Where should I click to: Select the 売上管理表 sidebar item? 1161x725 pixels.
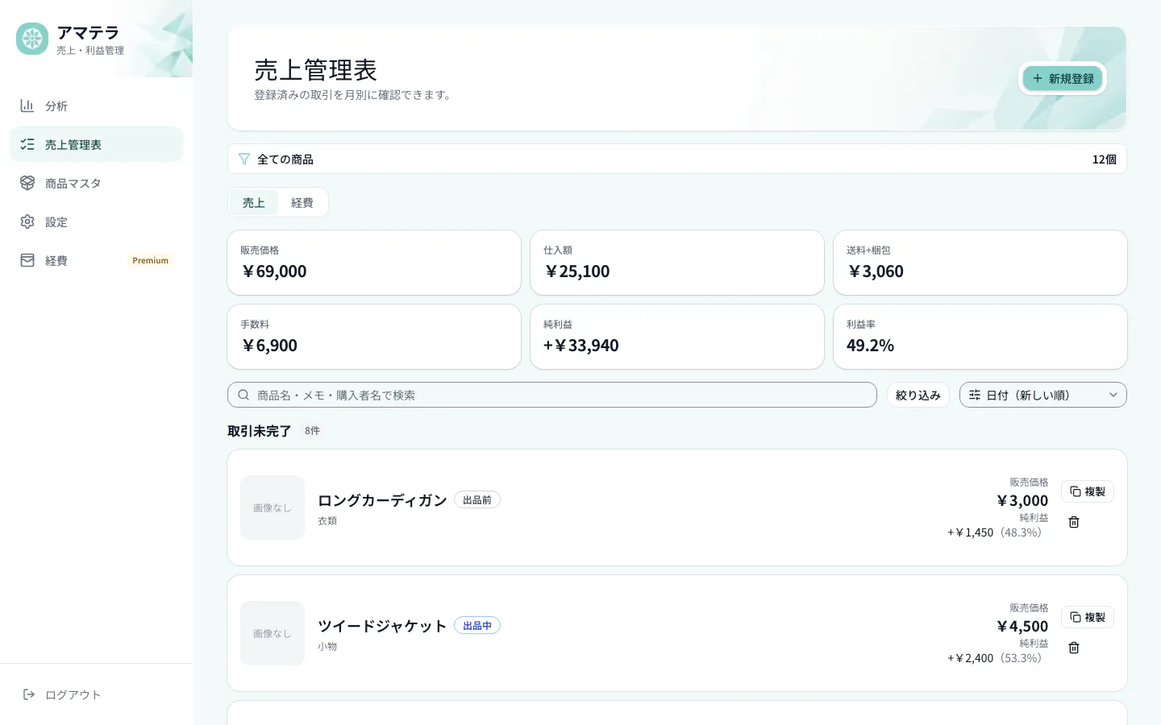pos(96,144)
